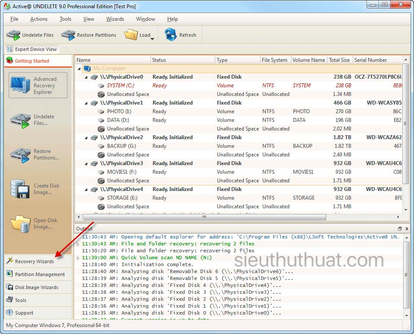Float the Output panel with restore button
The image size is (414, 334).
400,229
